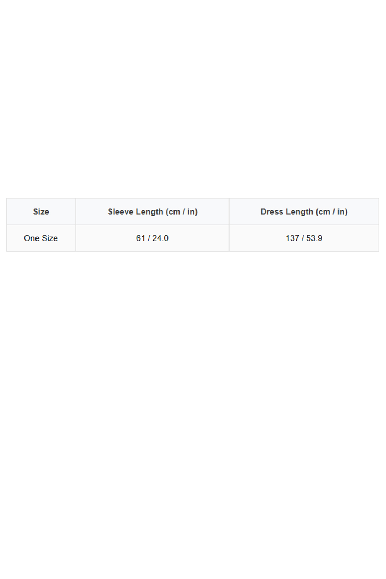This screenshot has height=579, width=386.
Task: Click the "61 / 24.0" sleeve measurement cell
Action: pyautogui.click(x=152, y=238)
